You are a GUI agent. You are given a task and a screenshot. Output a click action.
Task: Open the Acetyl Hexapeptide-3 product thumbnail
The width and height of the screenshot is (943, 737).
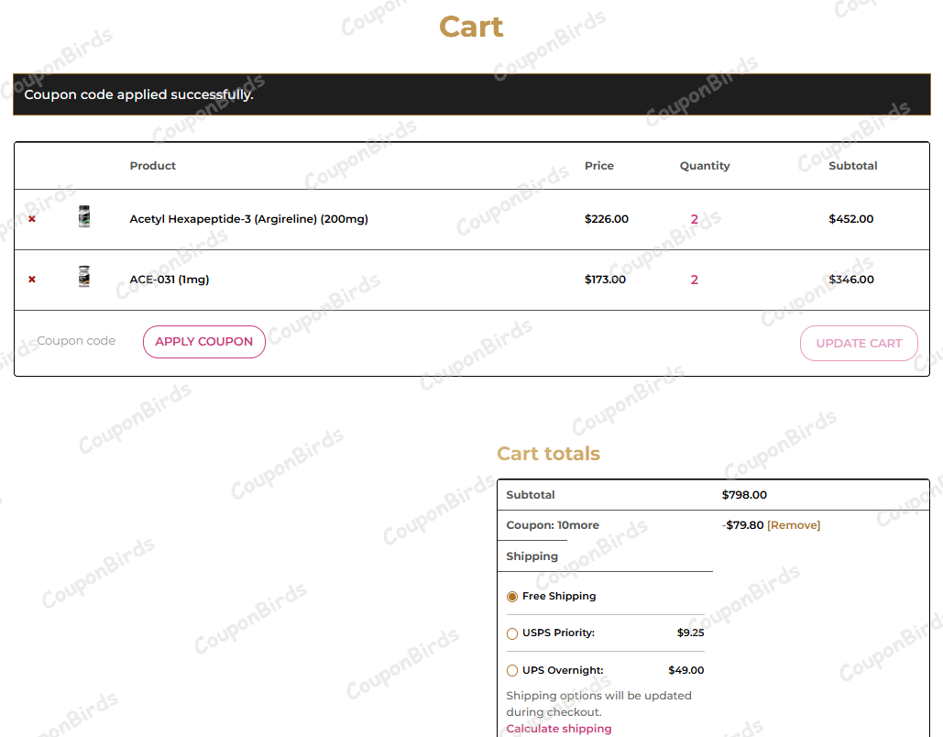(x=84, y=217)
